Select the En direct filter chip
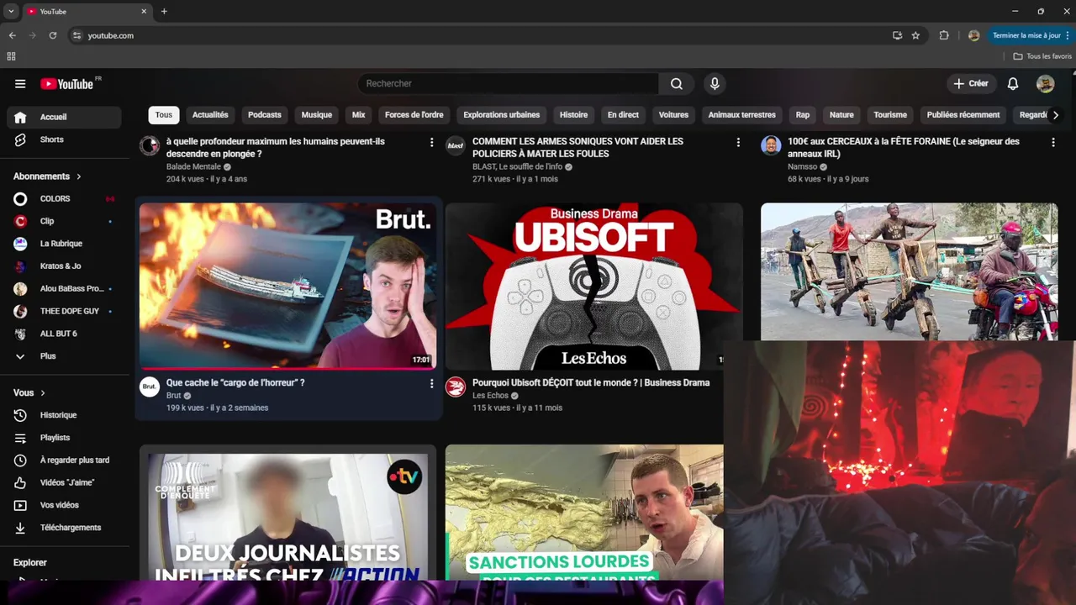The image size is (1076, 605). point(623,115)
